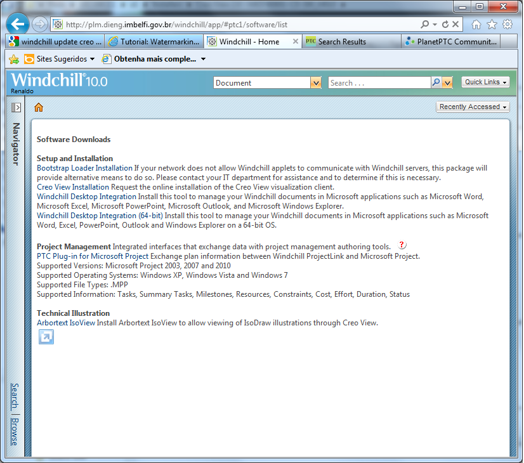Go back with the browser back arrow
The width and height of the screenshot is (524, 463).
(x=17, y=24)
